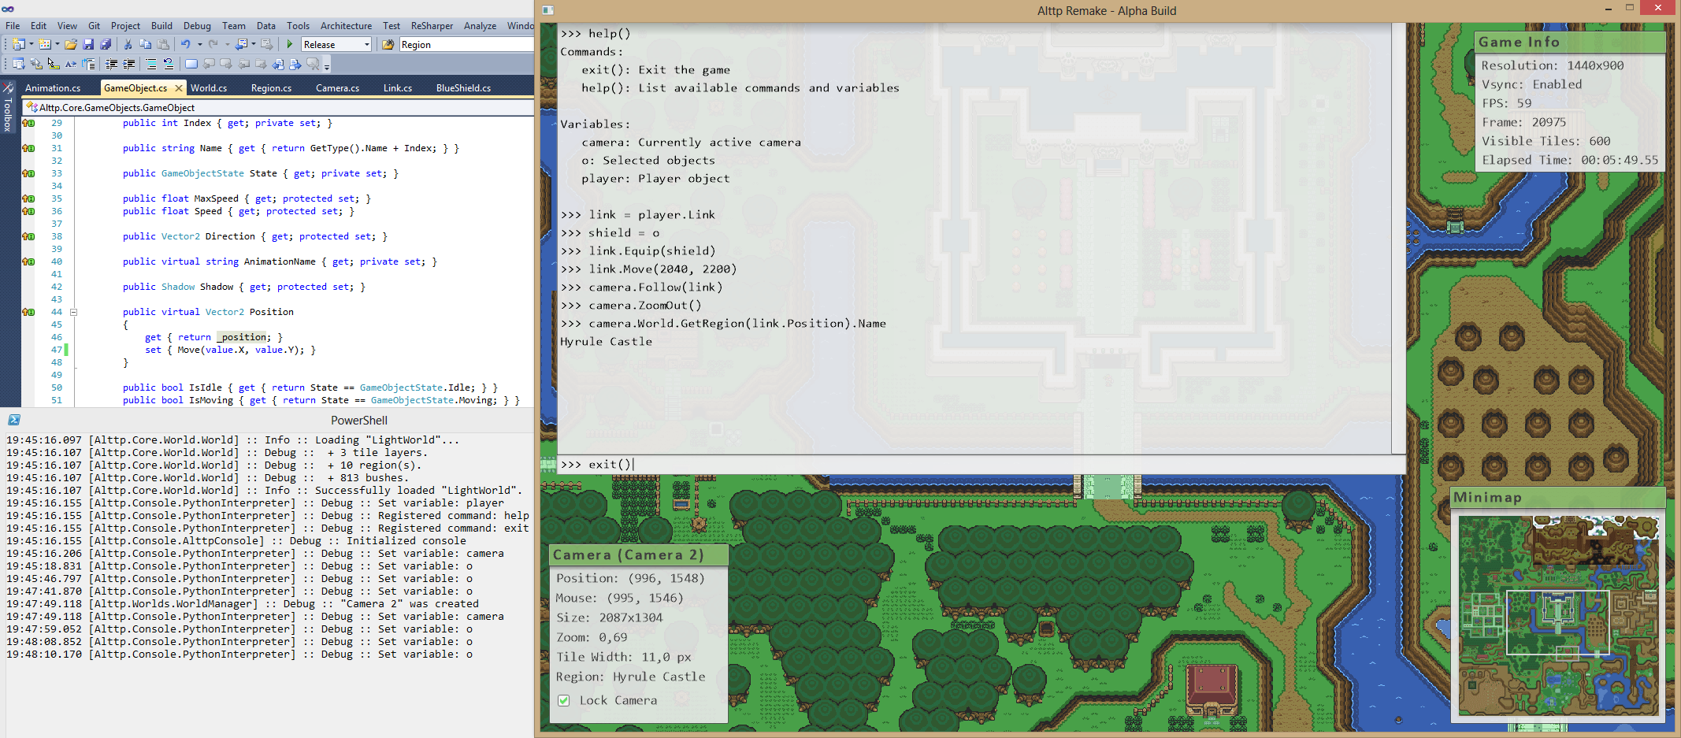Open the Build menu

pyautogui.click(x=161, y=26)
